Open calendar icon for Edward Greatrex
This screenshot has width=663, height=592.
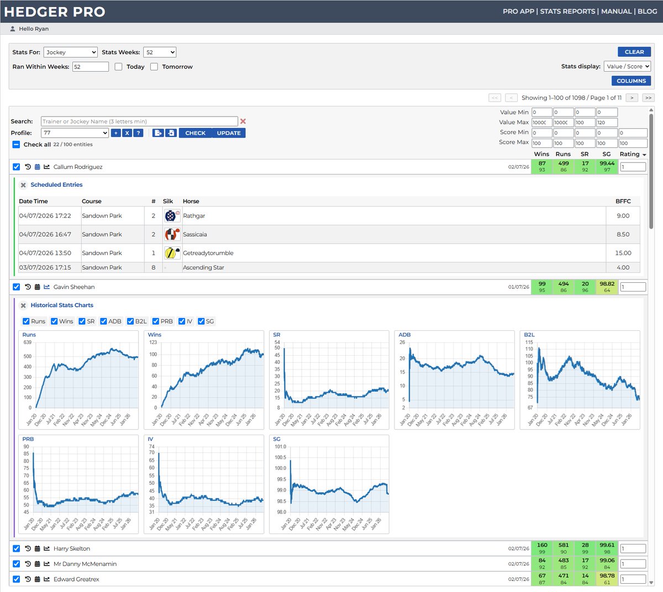[37, 579]
